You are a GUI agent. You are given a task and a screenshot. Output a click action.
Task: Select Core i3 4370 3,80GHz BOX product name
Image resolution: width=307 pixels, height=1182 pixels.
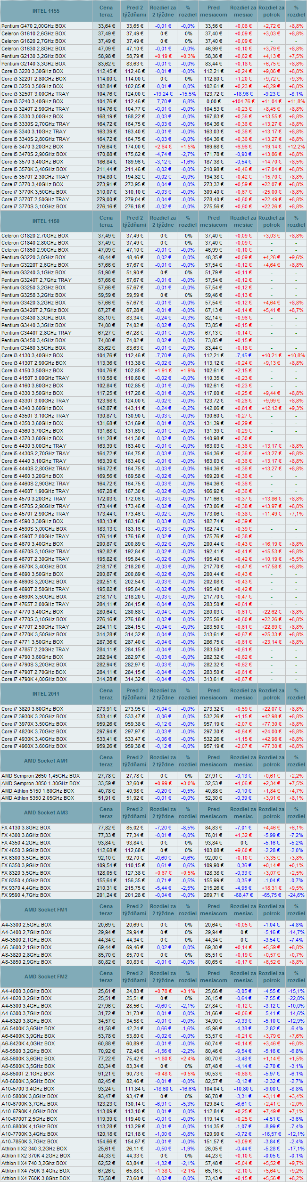tap(32, 438)
